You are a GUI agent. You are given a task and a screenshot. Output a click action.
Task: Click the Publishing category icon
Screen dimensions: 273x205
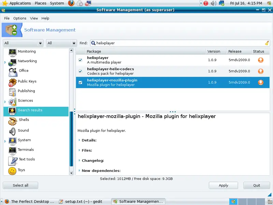[x=12, y=92]
